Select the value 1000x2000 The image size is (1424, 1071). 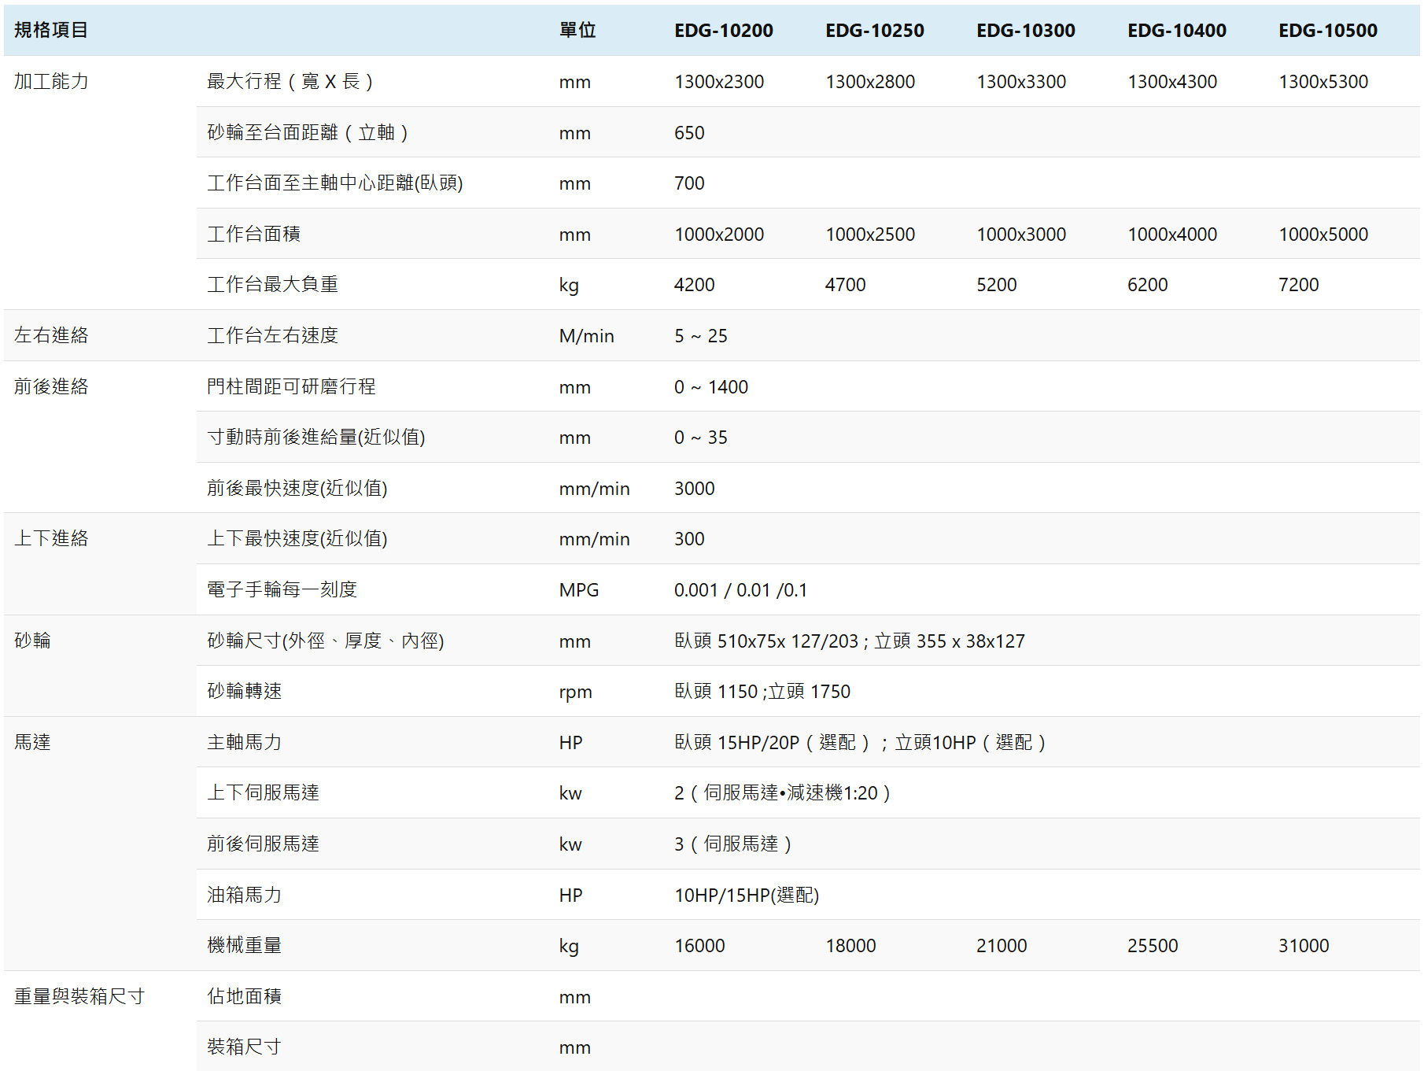pos(719,235)
